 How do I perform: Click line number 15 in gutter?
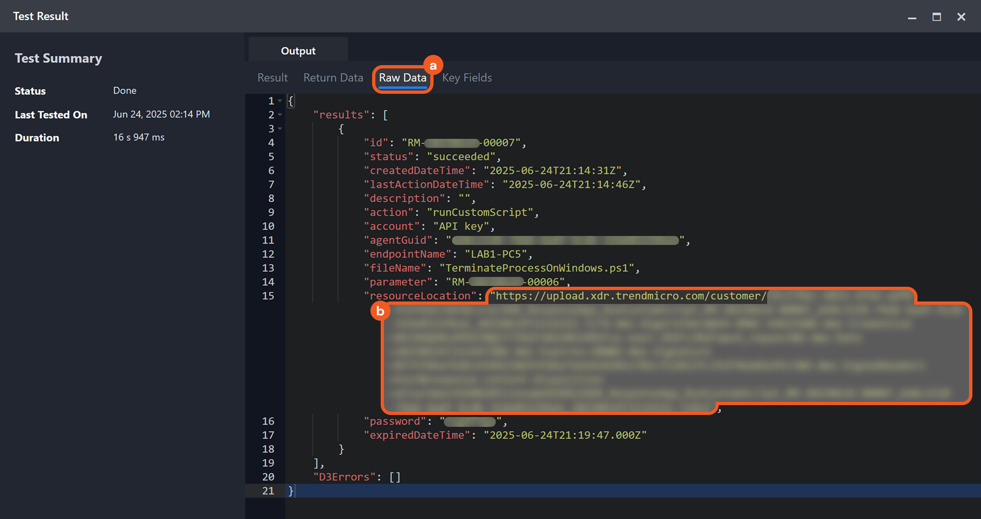[x=268, y=296]
